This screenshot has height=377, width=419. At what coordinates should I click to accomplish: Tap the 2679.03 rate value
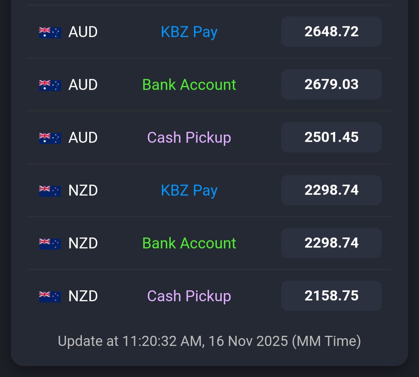point(331,84)
